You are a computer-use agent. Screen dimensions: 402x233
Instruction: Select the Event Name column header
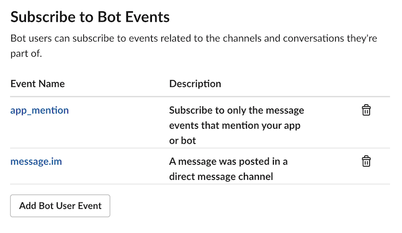pos(37,84)
